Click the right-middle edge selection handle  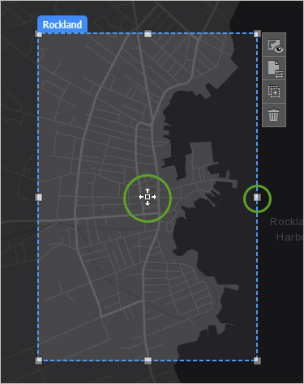(x=257, y=198)
